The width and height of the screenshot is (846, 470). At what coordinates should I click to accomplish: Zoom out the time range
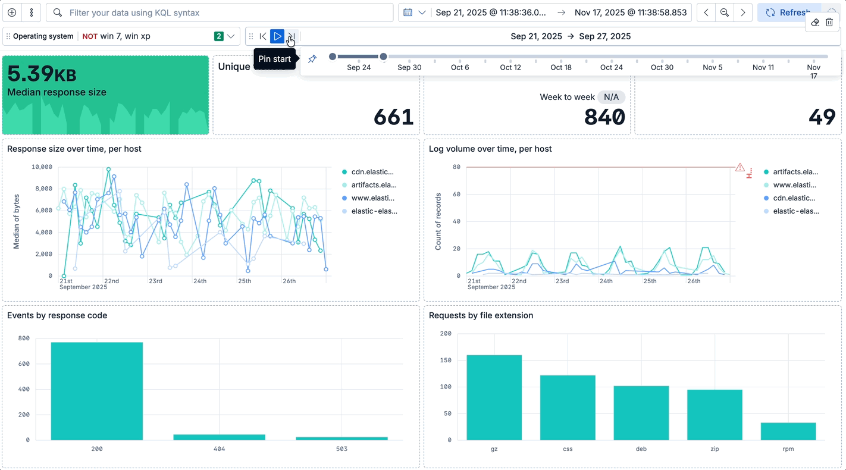(x=724, y=12)
